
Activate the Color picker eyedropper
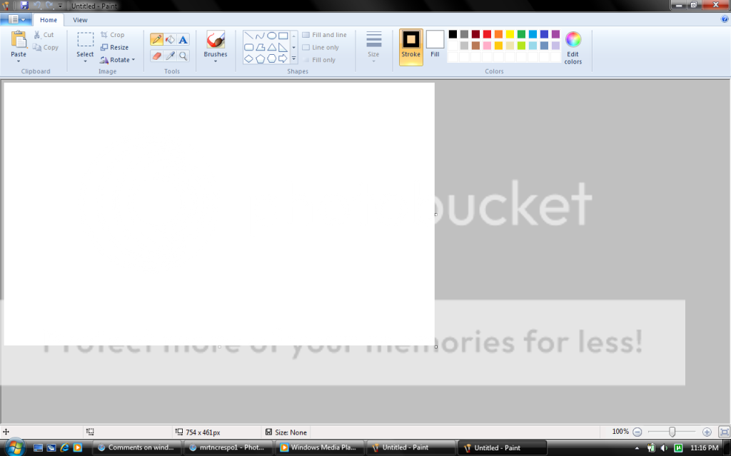coord(170,56)
